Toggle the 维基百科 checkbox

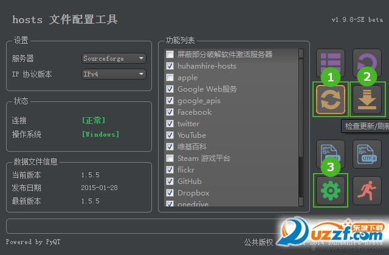(170, 146)
